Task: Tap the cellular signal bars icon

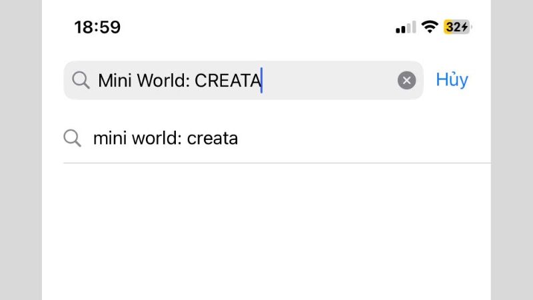Action: (405, 28)
